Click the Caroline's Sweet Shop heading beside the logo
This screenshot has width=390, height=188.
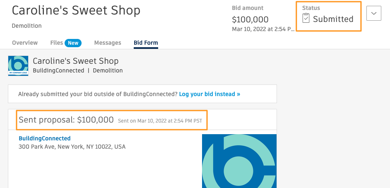click(x=76, y=61)
